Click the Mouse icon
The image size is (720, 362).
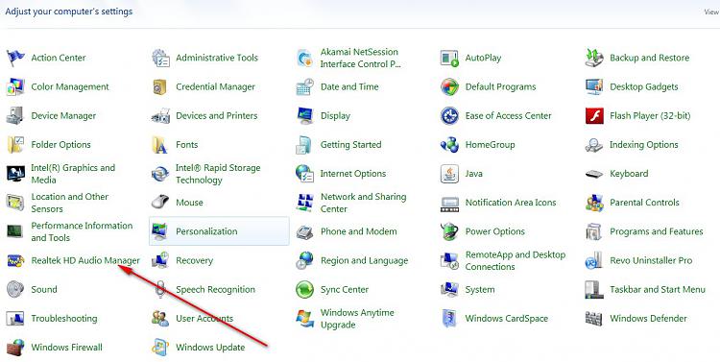(160, 203)
